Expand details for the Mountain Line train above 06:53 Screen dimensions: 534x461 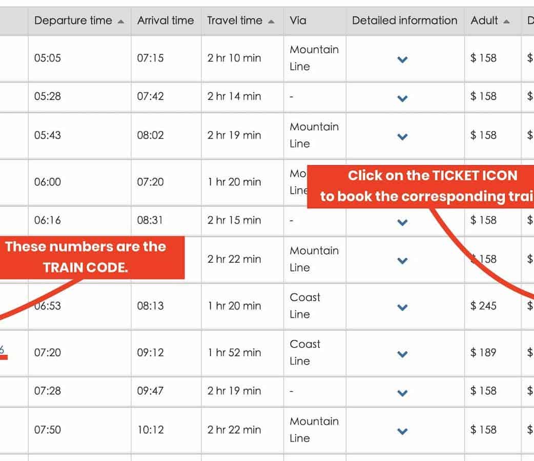pos(403,260)
